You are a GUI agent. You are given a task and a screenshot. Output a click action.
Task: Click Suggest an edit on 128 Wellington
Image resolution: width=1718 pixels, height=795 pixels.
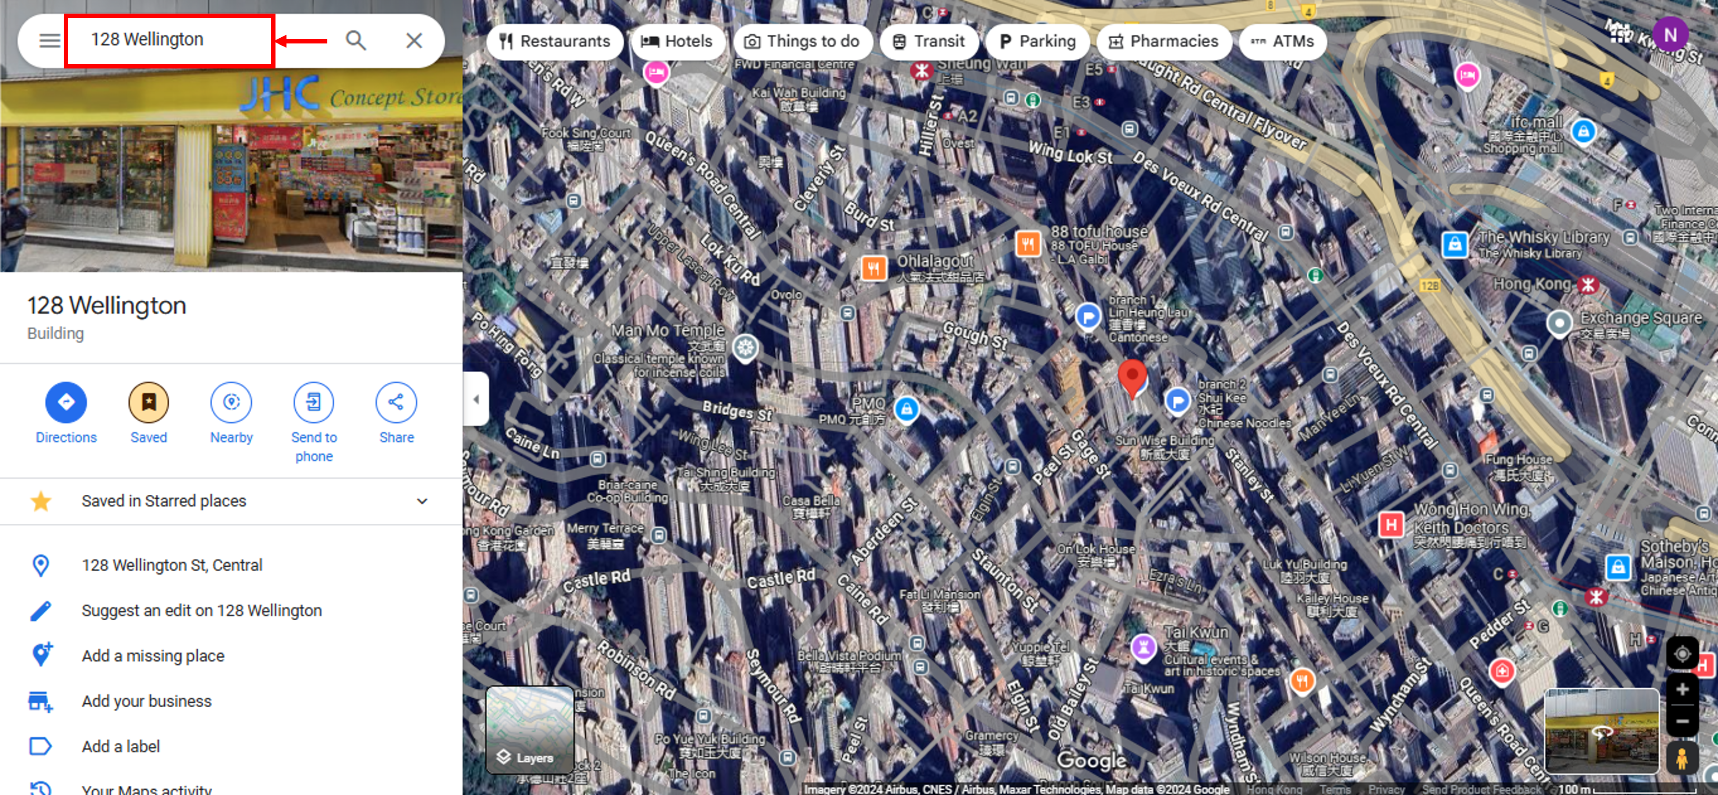201,611
